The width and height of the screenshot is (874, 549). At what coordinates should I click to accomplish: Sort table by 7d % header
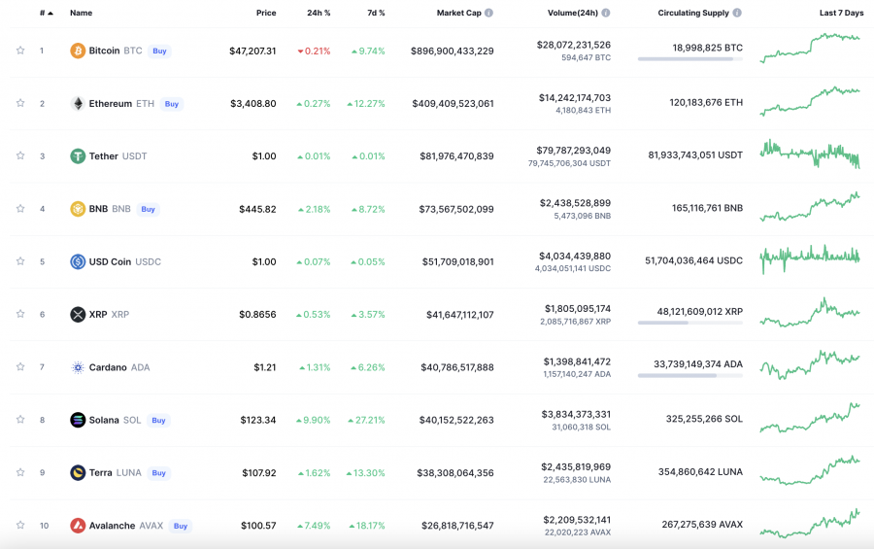click(x=376, y=13)
